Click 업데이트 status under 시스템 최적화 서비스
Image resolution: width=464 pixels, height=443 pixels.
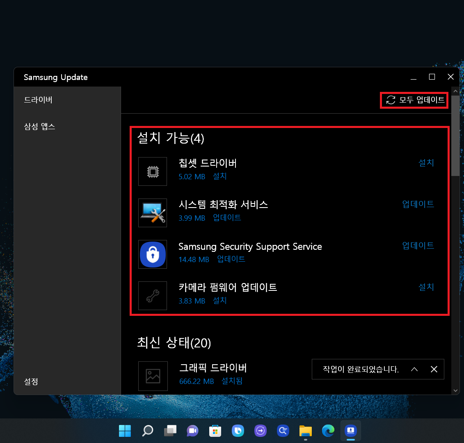[227, 218]
